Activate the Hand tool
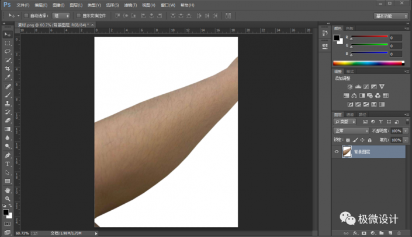Viewport: 412px width, 237px height. (x=8, y=190)
